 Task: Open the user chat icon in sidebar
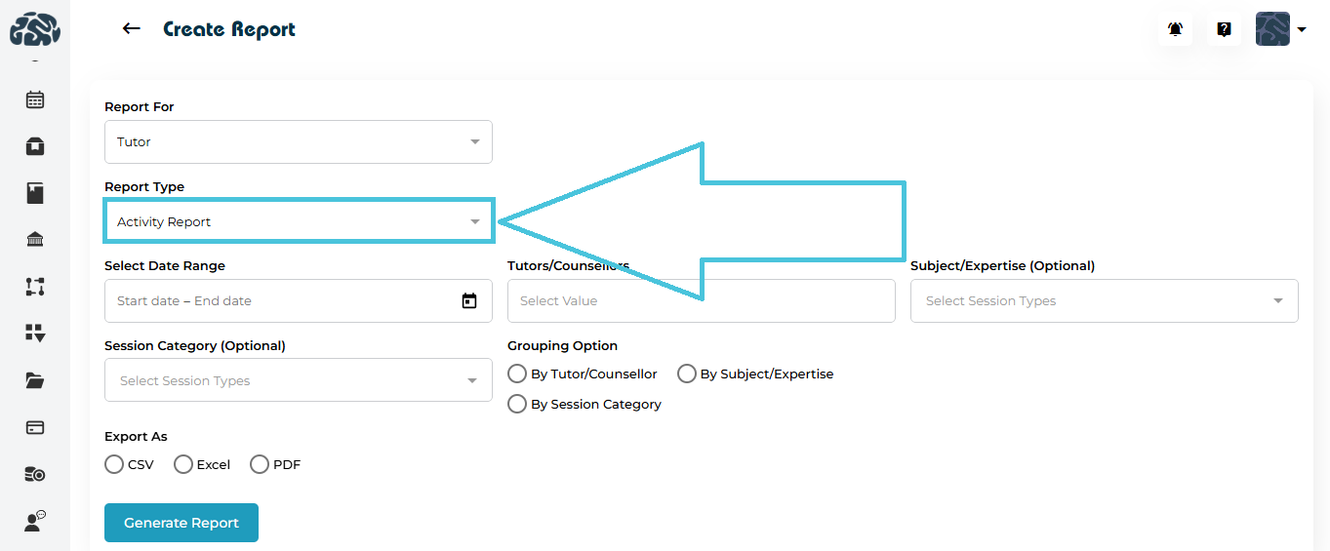coord(35,522)
